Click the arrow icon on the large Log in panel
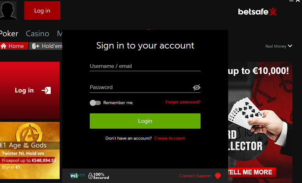This screenshot has width=302, height=183. tap(46, 90)
